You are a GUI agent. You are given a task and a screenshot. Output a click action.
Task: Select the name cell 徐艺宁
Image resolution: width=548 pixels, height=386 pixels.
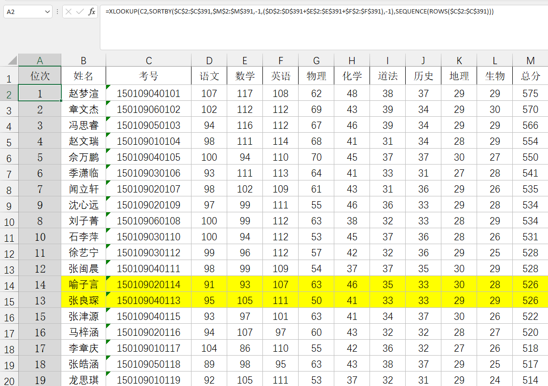point(83,252)
